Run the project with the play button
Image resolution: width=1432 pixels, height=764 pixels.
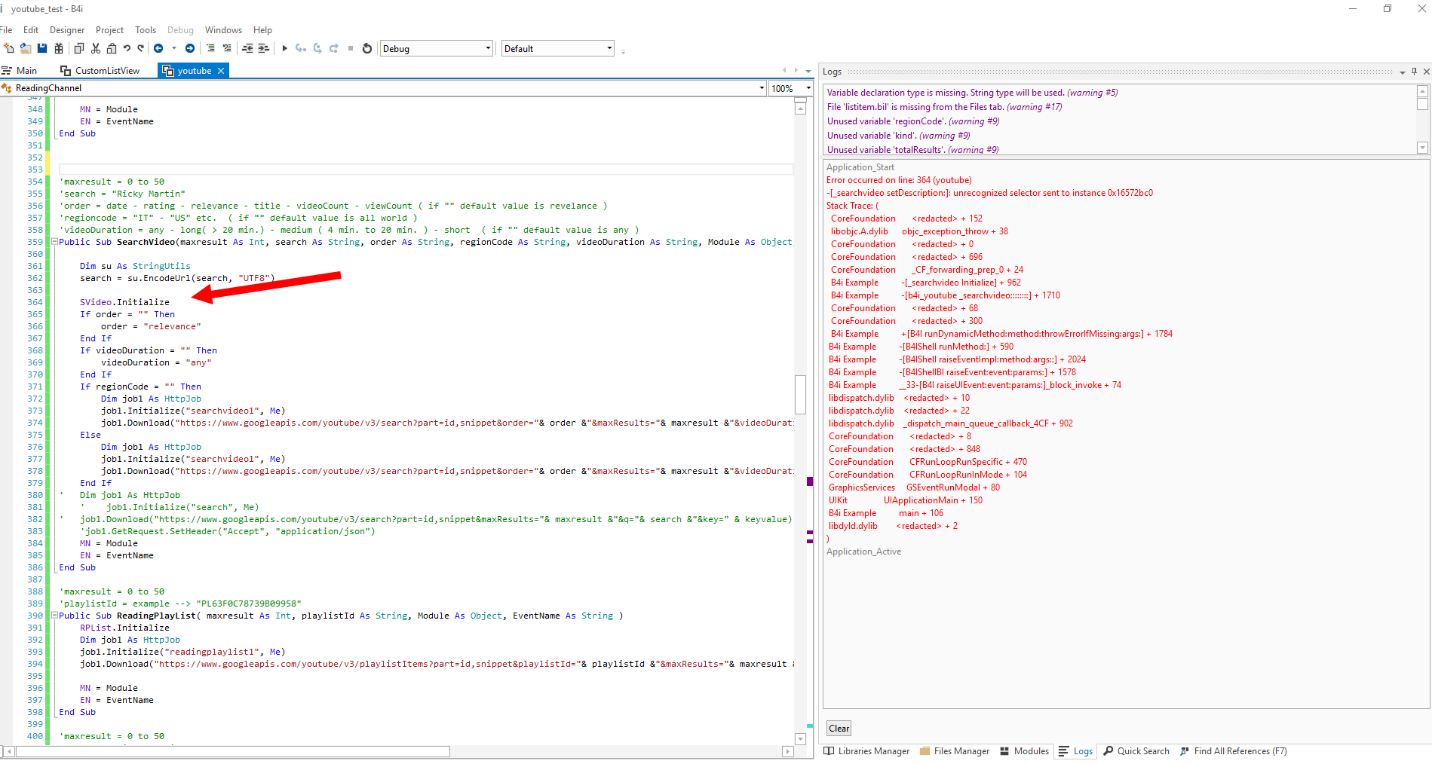[284, 48]
